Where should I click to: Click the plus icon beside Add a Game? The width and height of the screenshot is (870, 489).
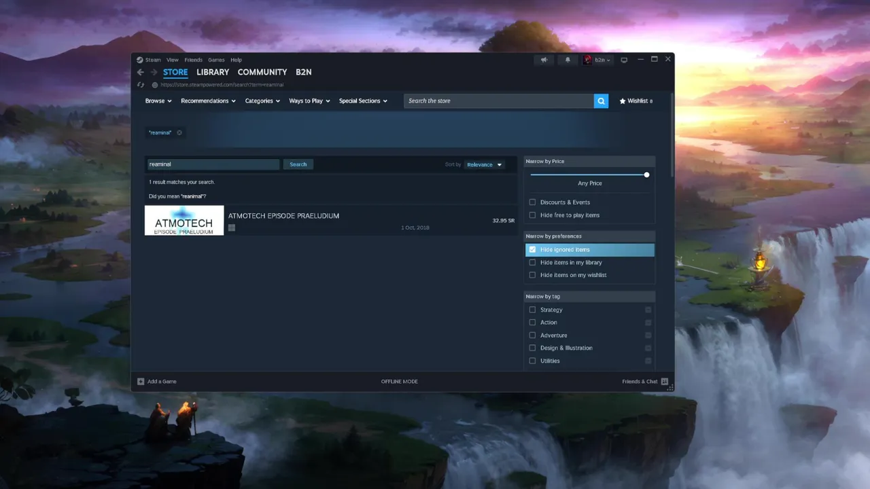pos(141,381)
